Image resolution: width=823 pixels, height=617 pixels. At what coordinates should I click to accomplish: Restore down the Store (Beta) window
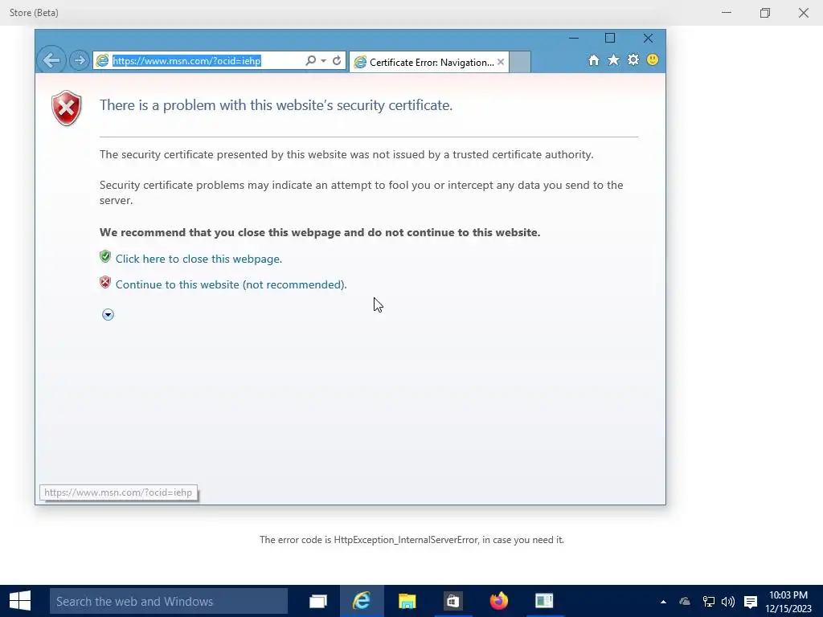click(x=765, y=13)
